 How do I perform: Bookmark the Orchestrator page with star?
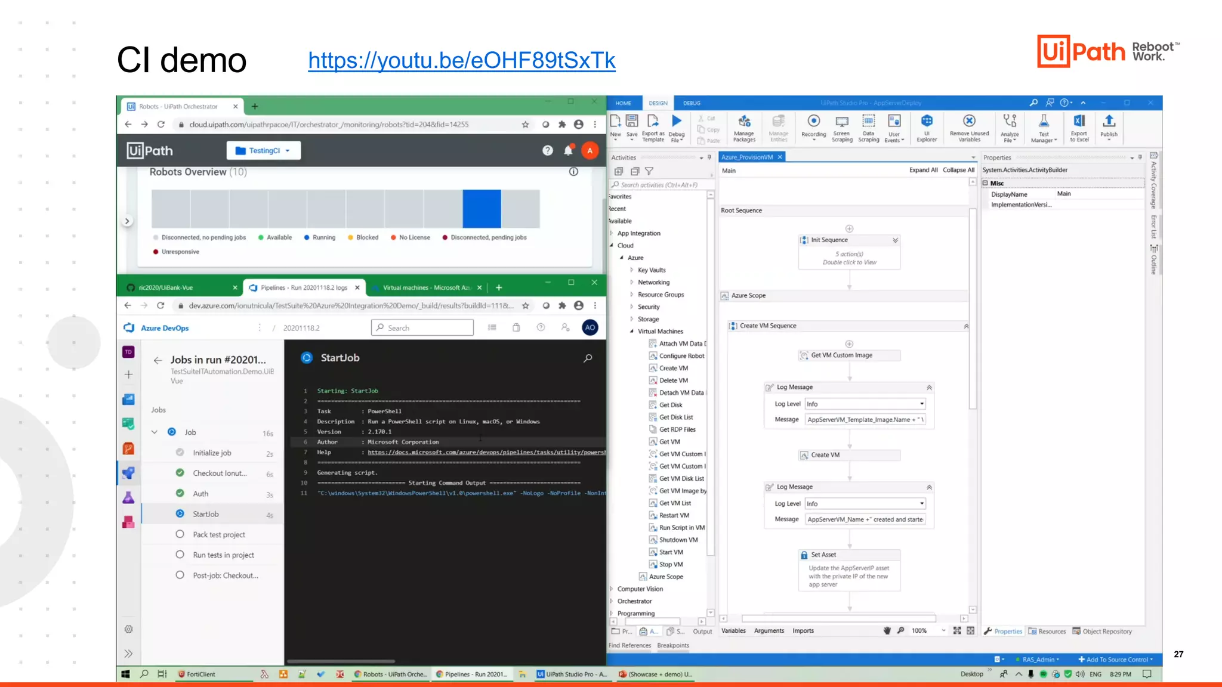click(x=525, y=125)
